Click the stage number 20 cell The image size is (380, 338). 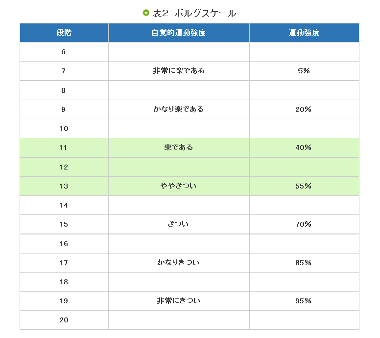click(64, 320)
